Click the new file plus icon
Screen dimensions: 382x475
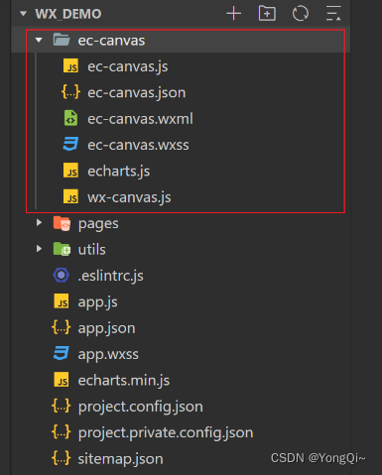234,14
